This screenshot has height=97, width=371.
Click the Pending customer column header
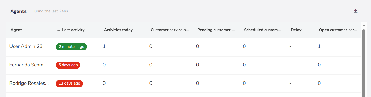[x=216, y=30]
